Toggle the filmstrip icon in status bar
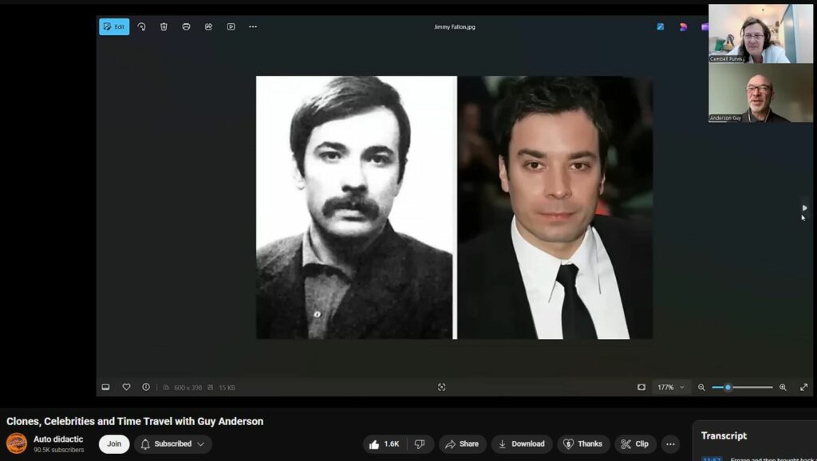 pos(106,387)
